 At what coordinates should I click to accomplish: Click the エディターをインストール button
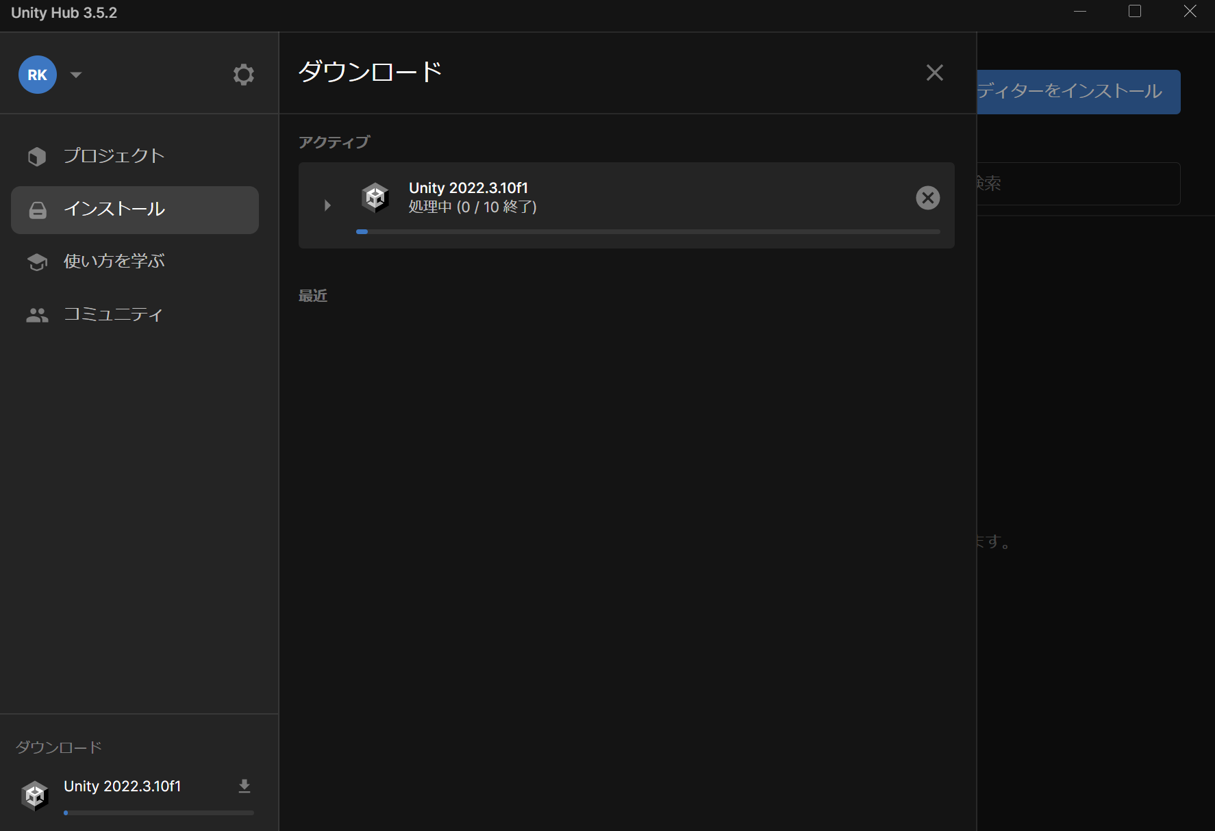pyautogui.click(x=1078, y=91)
